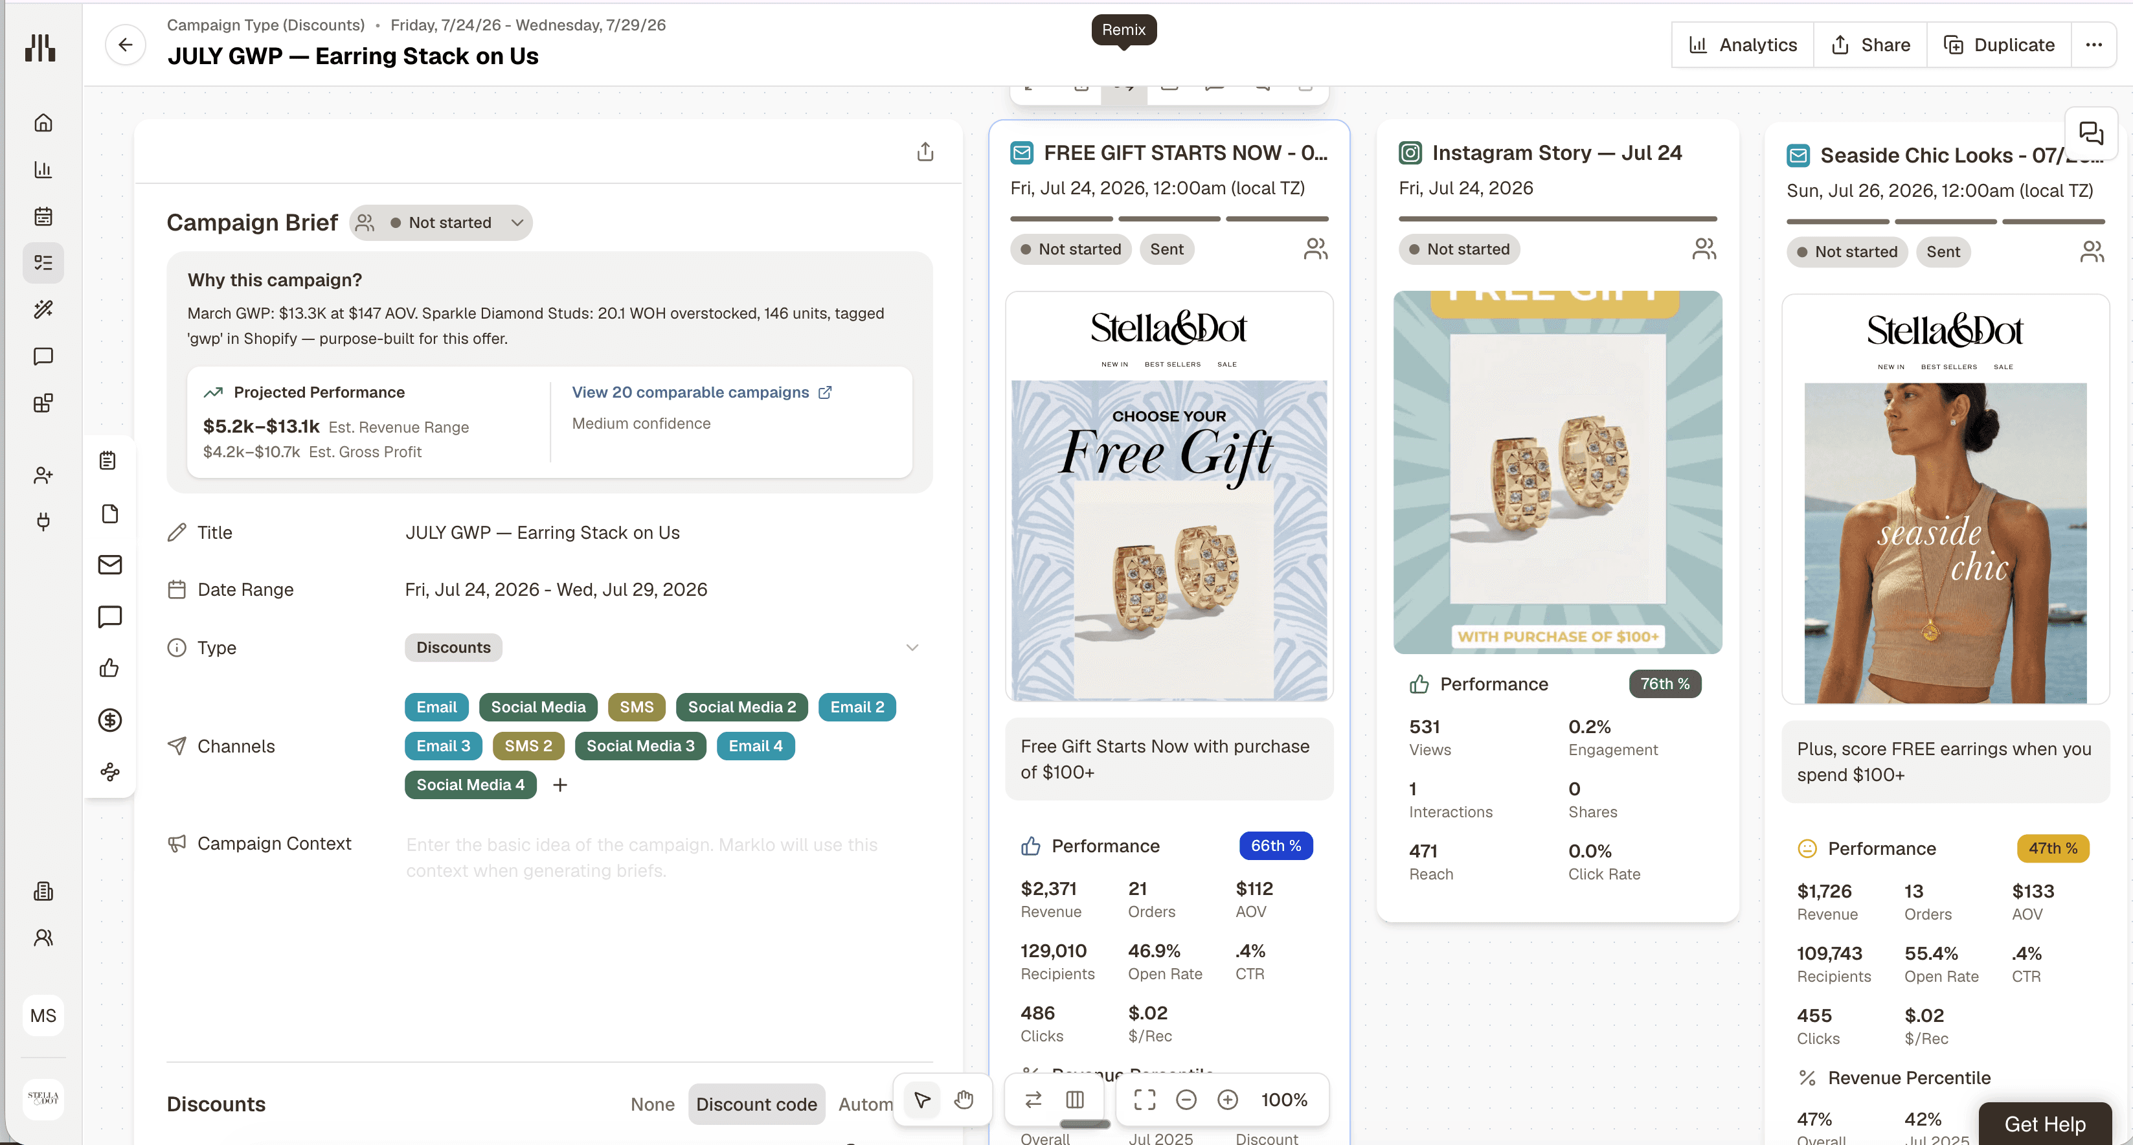2133x1145 pixels.
Task: Zoom out with the minus button
Action: click(1186, 1100)
